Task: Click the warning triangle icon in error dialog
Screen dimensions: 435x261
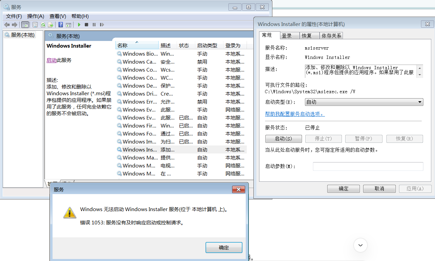Action: click(x=70, y=212)
